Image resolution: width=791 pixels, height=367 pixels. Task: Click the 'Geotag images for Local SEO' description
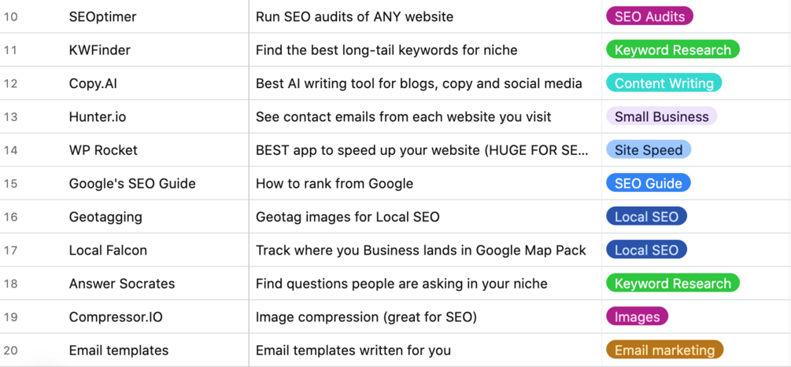click(x=348, y=217)
